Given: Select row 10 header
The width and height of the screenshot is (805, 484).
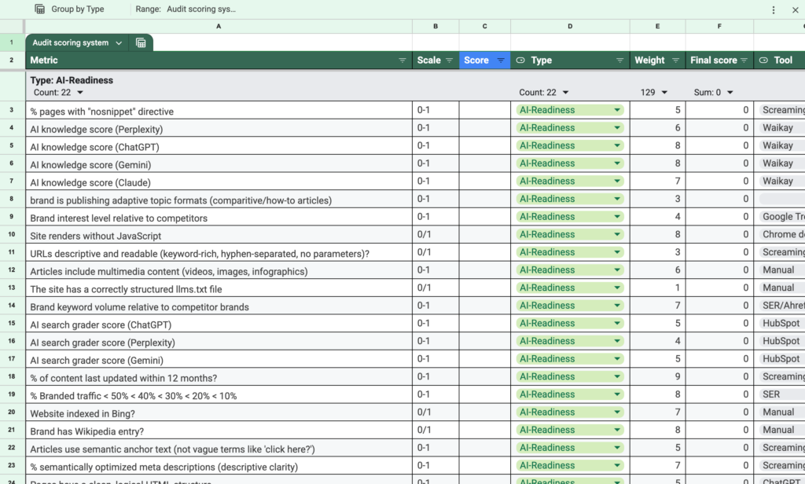Looking at the screenshot, I should (12, 234).
